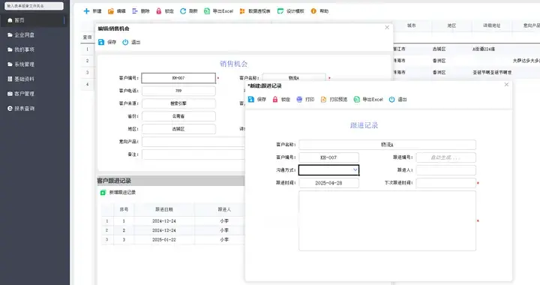Click the green 新增跟进记录 icon

103,193
